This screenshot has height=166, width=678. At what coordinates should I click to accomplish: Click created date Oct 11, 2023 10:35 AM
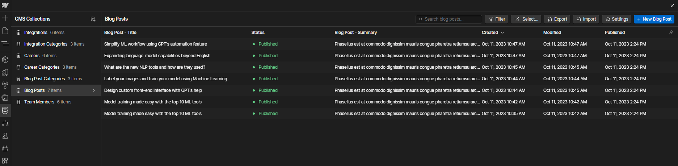pyautogui.click(x=504, y=114)
